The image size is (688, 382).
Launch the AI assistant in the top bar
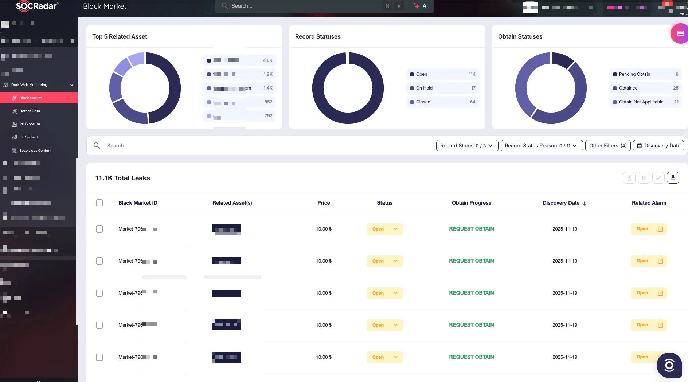pyautogui.click(x=421, y=6)
